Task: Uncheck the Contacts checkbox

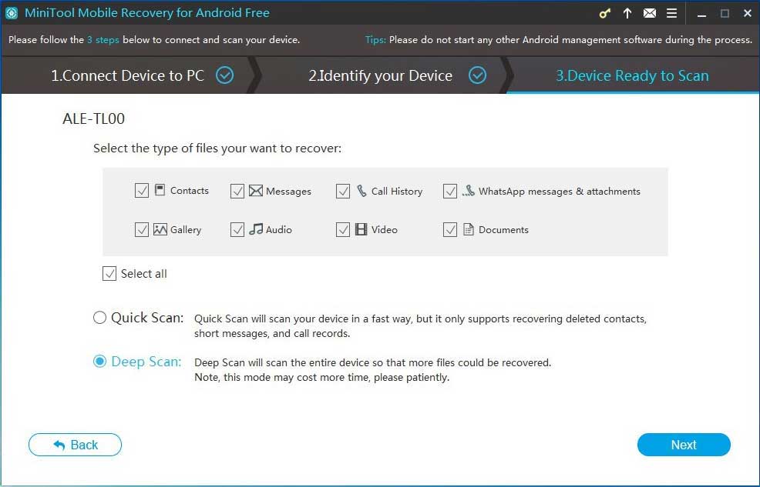Action: point(142,191)
